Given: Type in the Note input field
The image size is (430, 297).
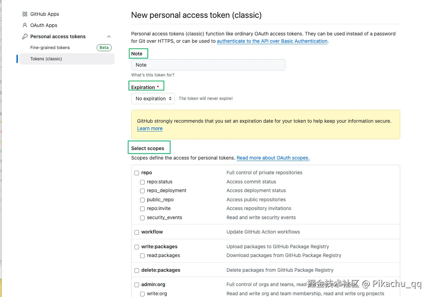Looking at the screenshot, I should [208, 65].
